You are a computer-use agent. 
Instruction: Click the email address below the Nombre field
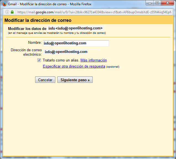(66, 52)
